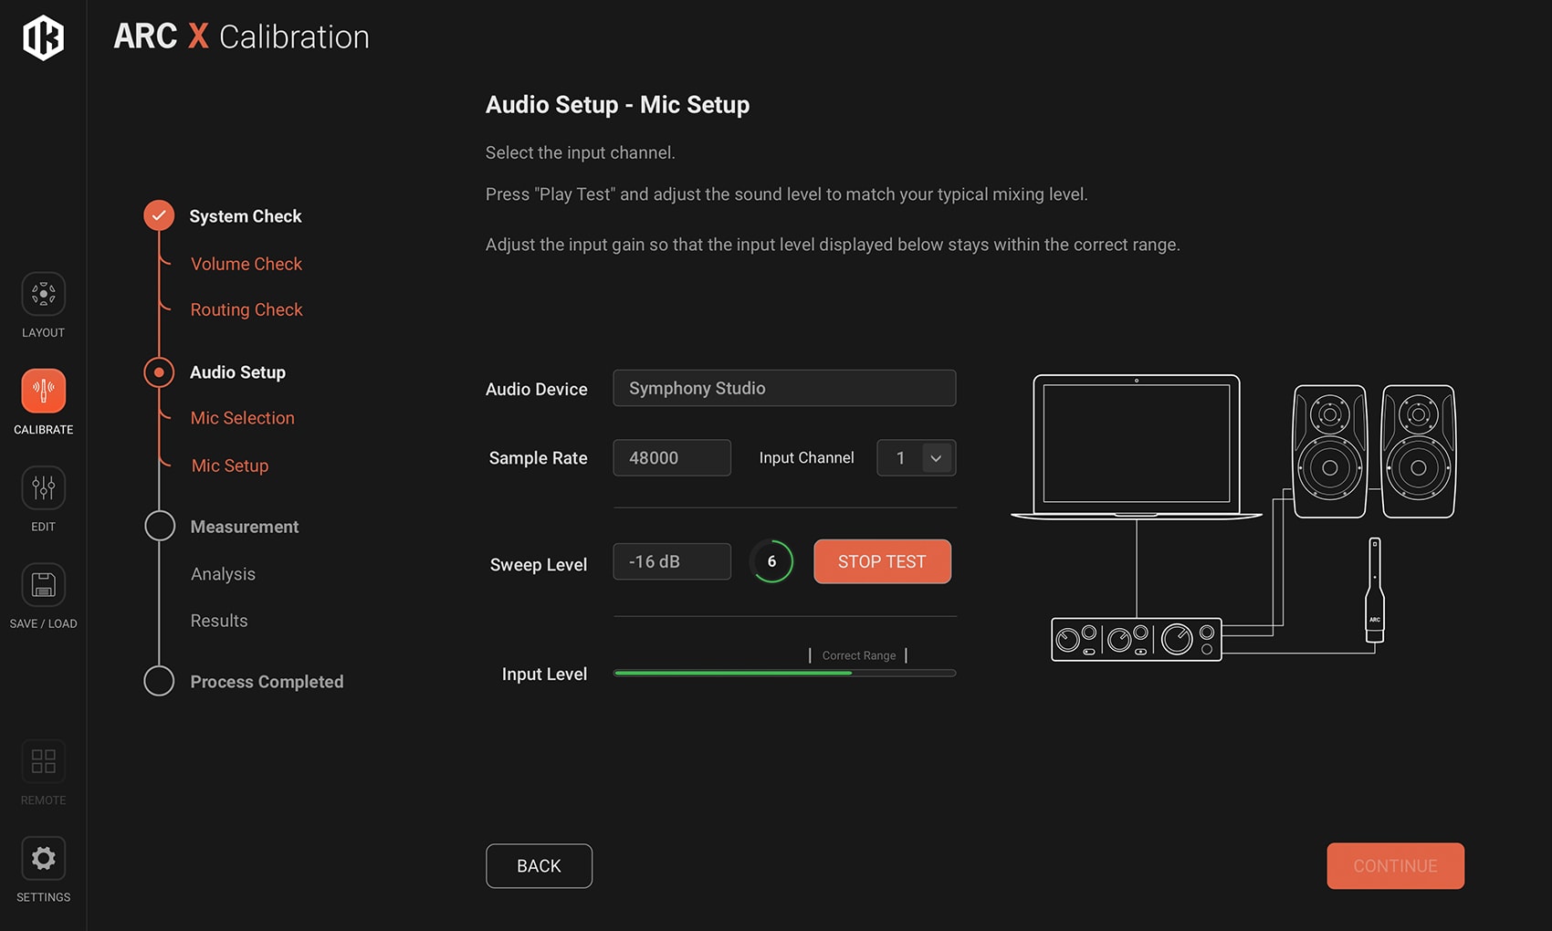Click the IK Multimedia logo icon
This screenshot has height=931, width=1552.
(43, 37)
